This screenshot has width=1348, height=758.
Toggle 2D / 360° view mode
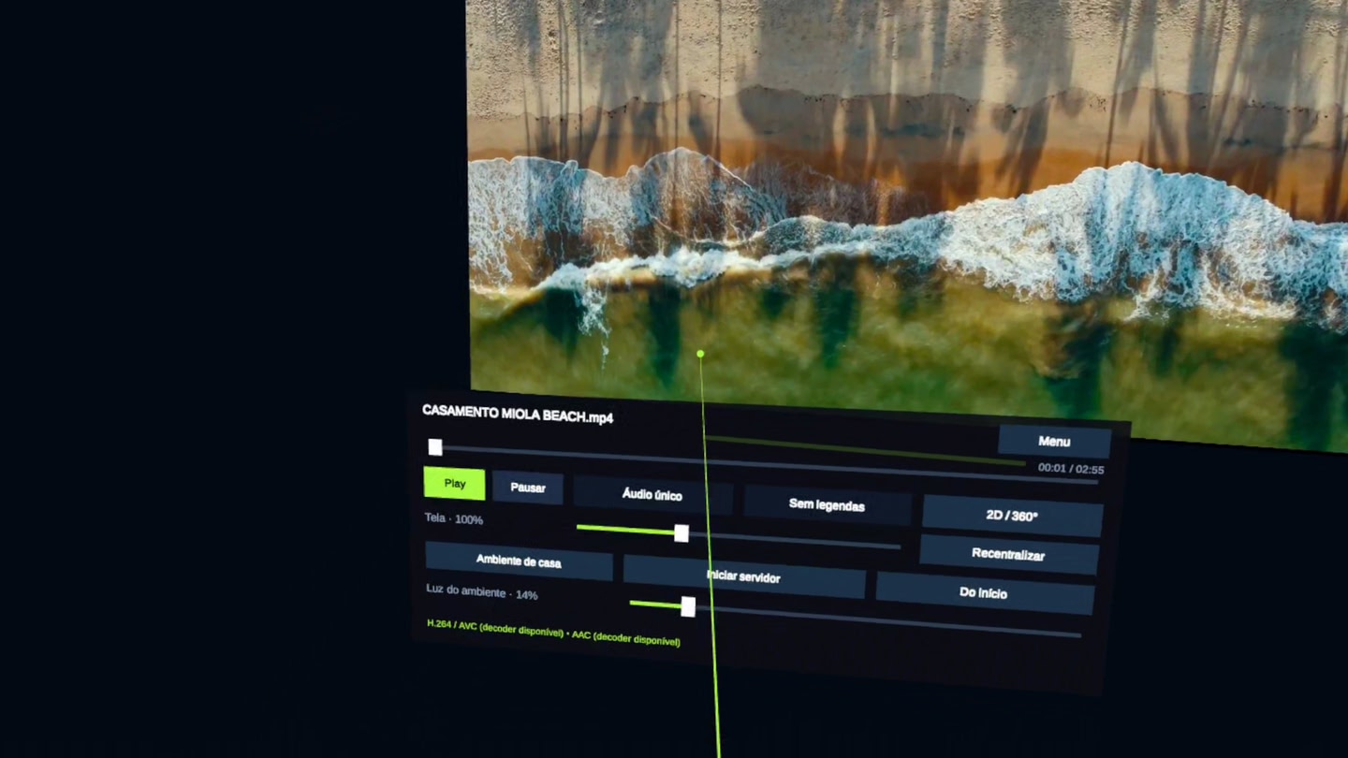point(1012,516)
